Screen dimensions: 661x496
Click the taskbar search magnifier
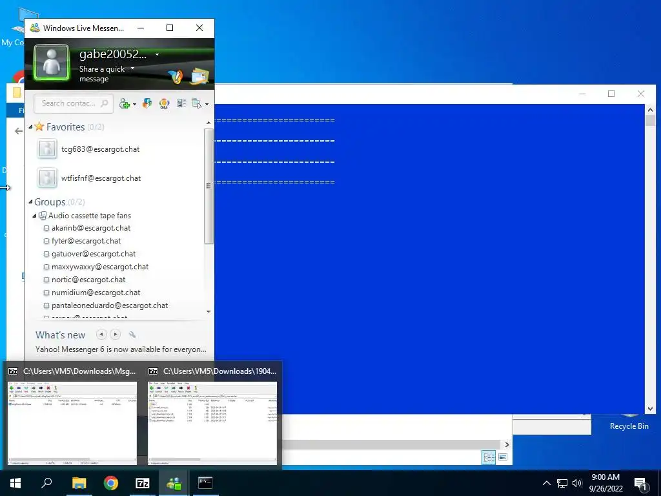(46, 482)
